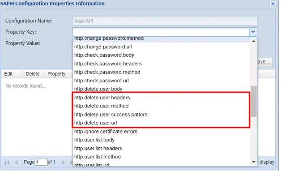Open the Property Key dropdown arrow

coord(253,32)
